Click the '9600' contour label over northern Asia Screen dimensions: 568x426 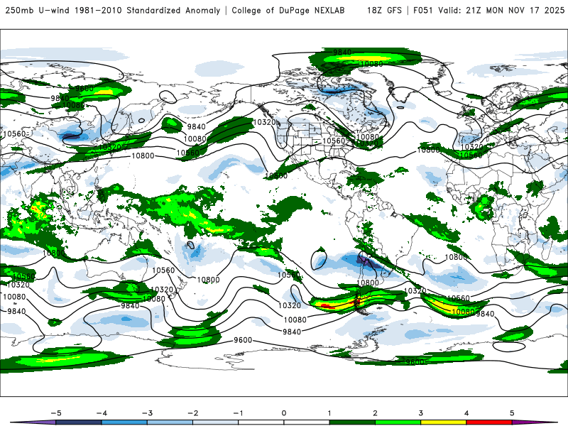coord(84,88)
